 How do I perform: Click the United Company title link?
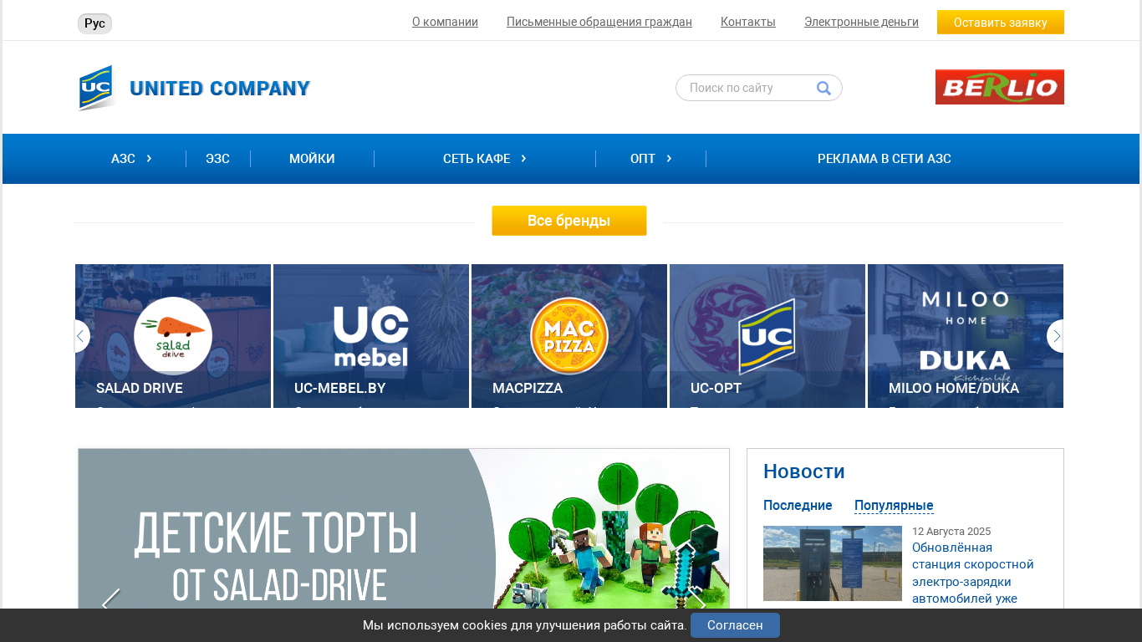point(220,88)
